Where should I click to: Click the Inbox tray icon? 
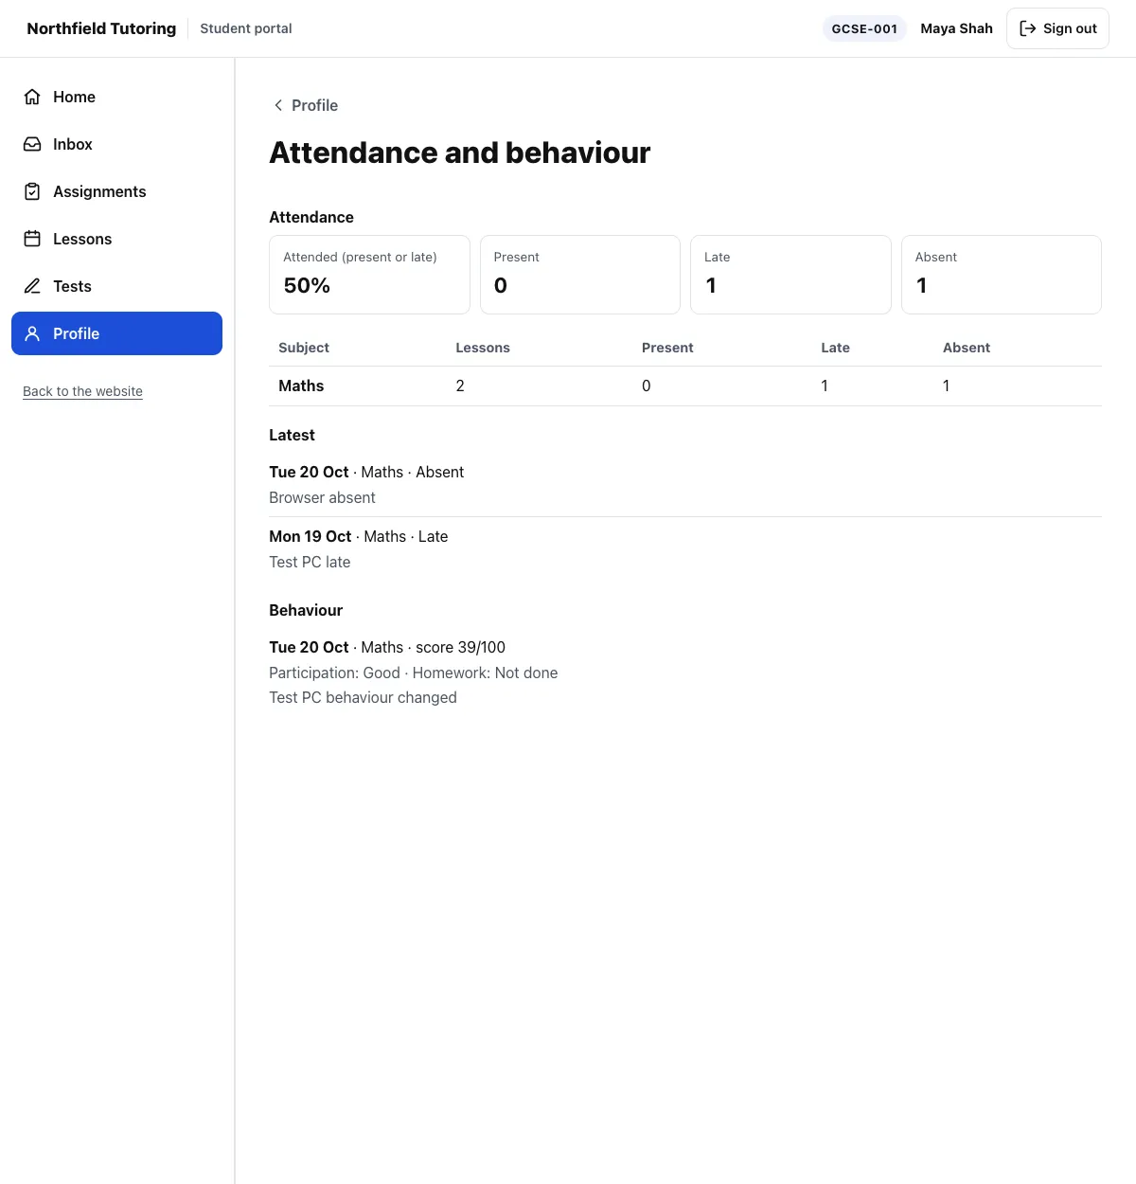point(32,144)
